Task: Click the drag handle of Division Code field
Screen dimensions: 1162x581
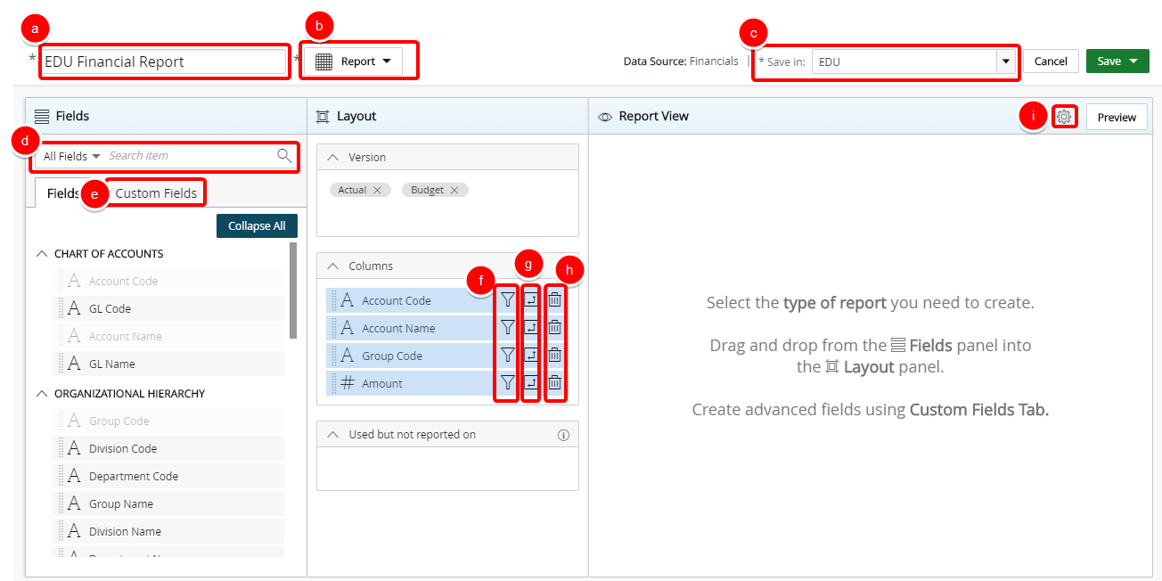Action: click(62, 448)
